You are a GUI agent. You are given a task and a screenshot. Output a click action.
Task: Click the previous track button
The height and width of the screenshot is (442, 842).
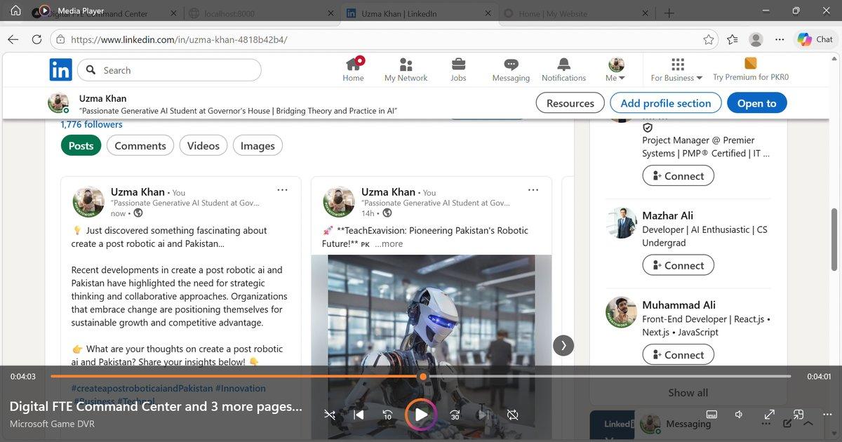(x=359, y=415)
